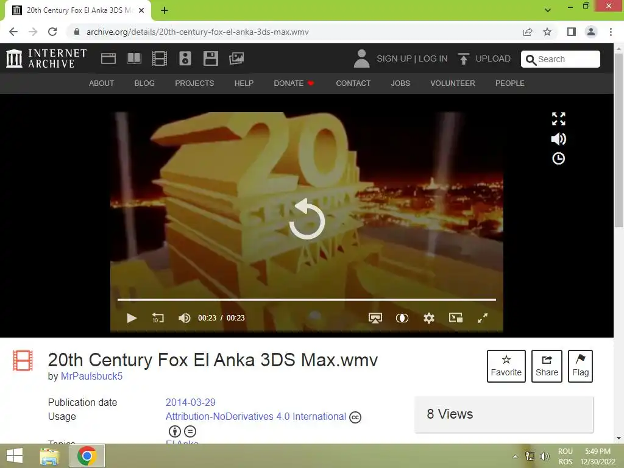Open a new tab with the plus button
The width and height of the screenshot is (624, 468).
(165, 10)
